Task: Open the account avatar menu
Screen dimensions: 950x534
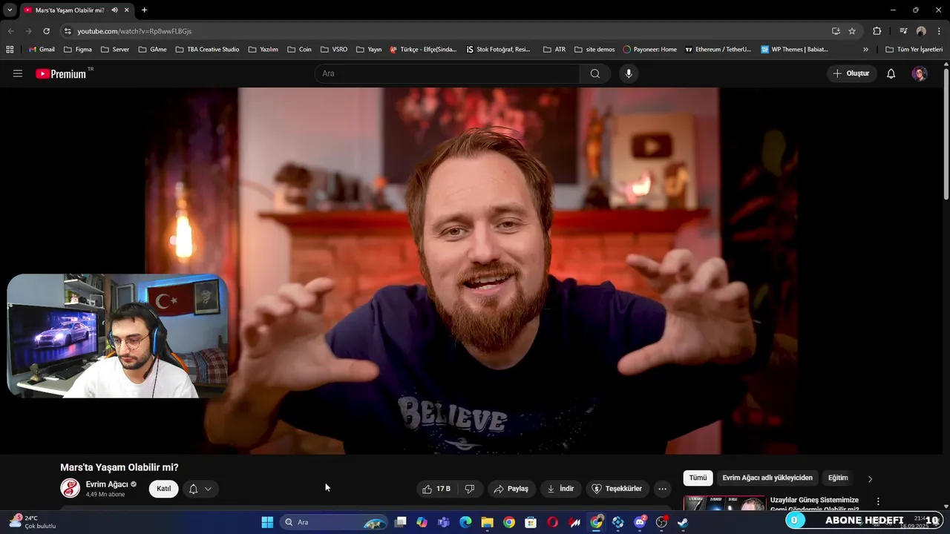Action: coord(920,73)
